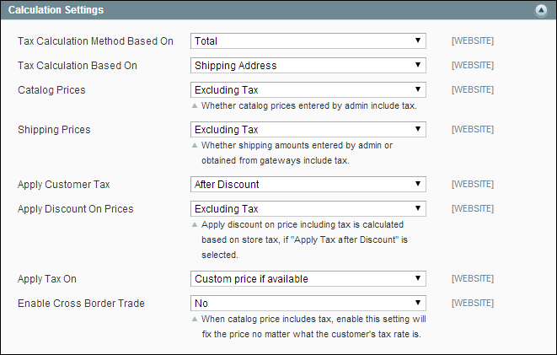Click WEBSITE scope label for Apply Discount On Prices
Screen dimensions: 557x355
[x=473, y=208]
